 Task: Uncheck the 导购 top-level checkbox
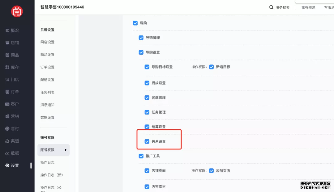(x=135, y=23)
